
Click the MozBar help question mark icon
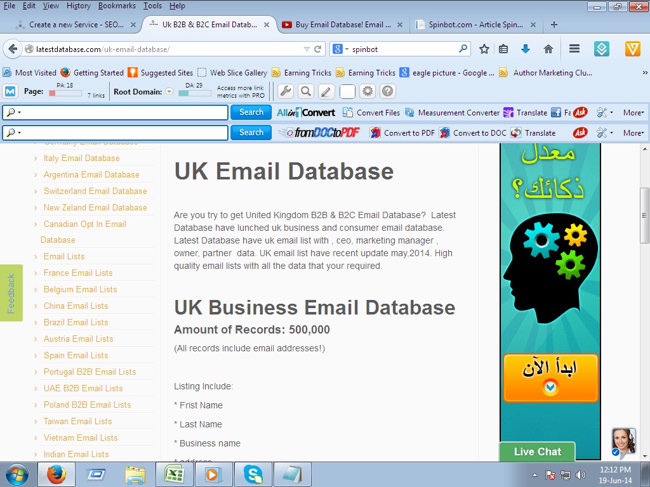388,91
